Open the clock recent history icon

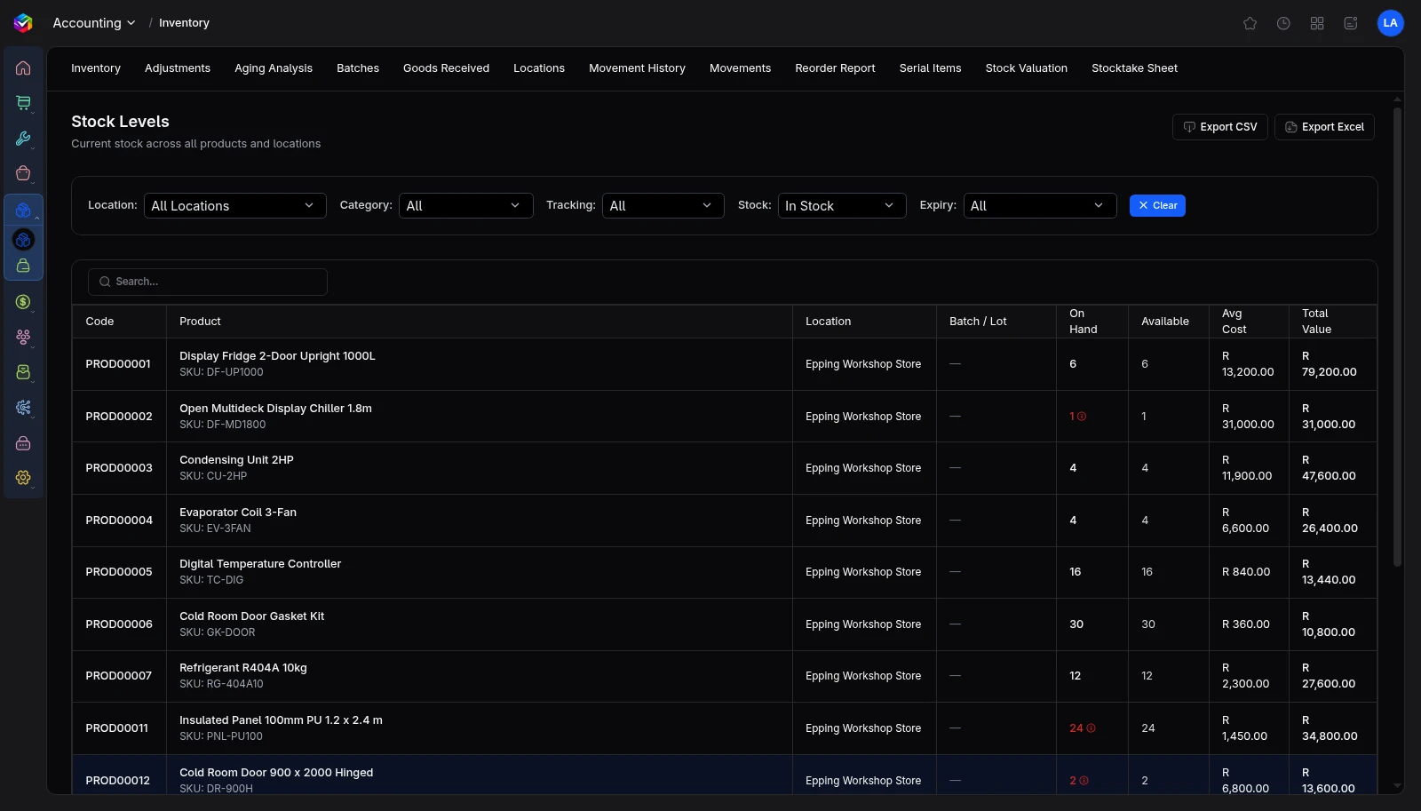click(1283, 23)
